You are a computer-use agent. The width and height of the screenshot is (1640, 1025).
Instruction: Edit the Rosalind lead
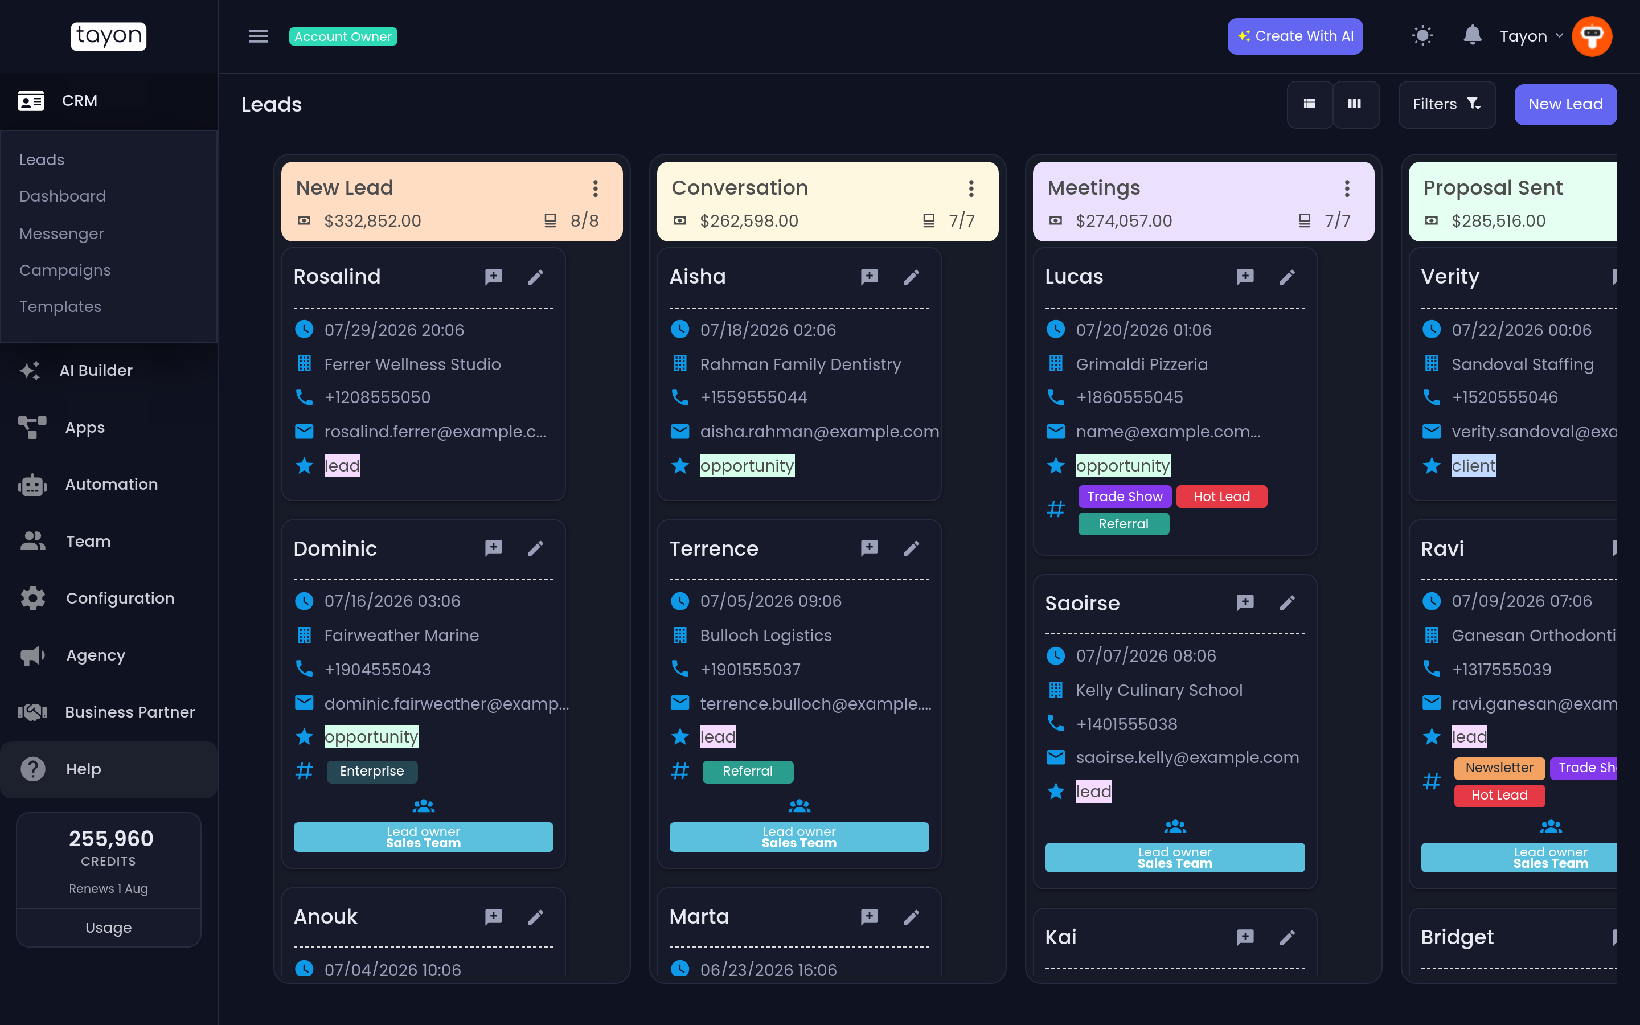(x=535, y=277)
